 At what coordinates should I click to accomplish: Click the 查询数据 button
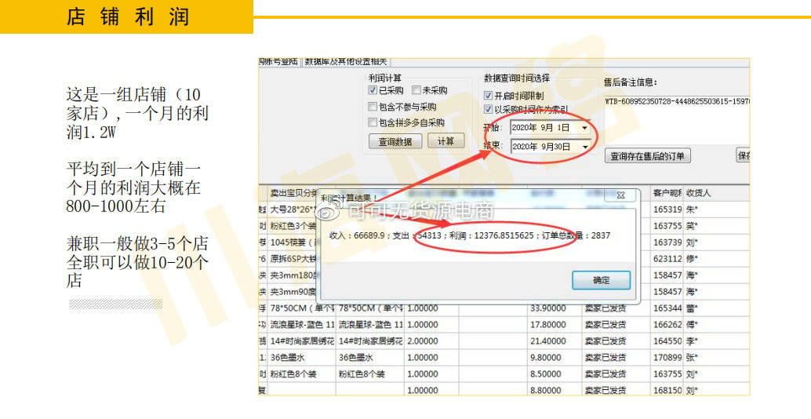pos(395,141)
